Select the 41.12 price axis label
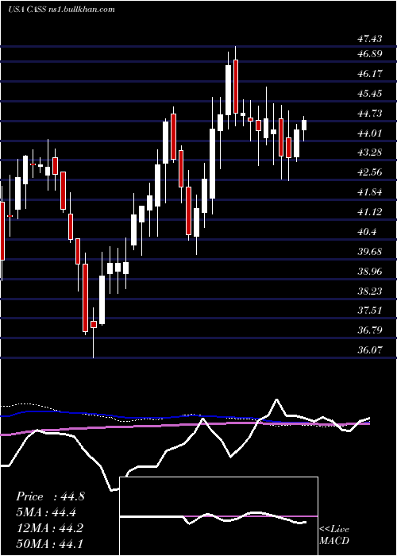Image resolution: width=397 pixels, height=556 pixels. (370, 212)
